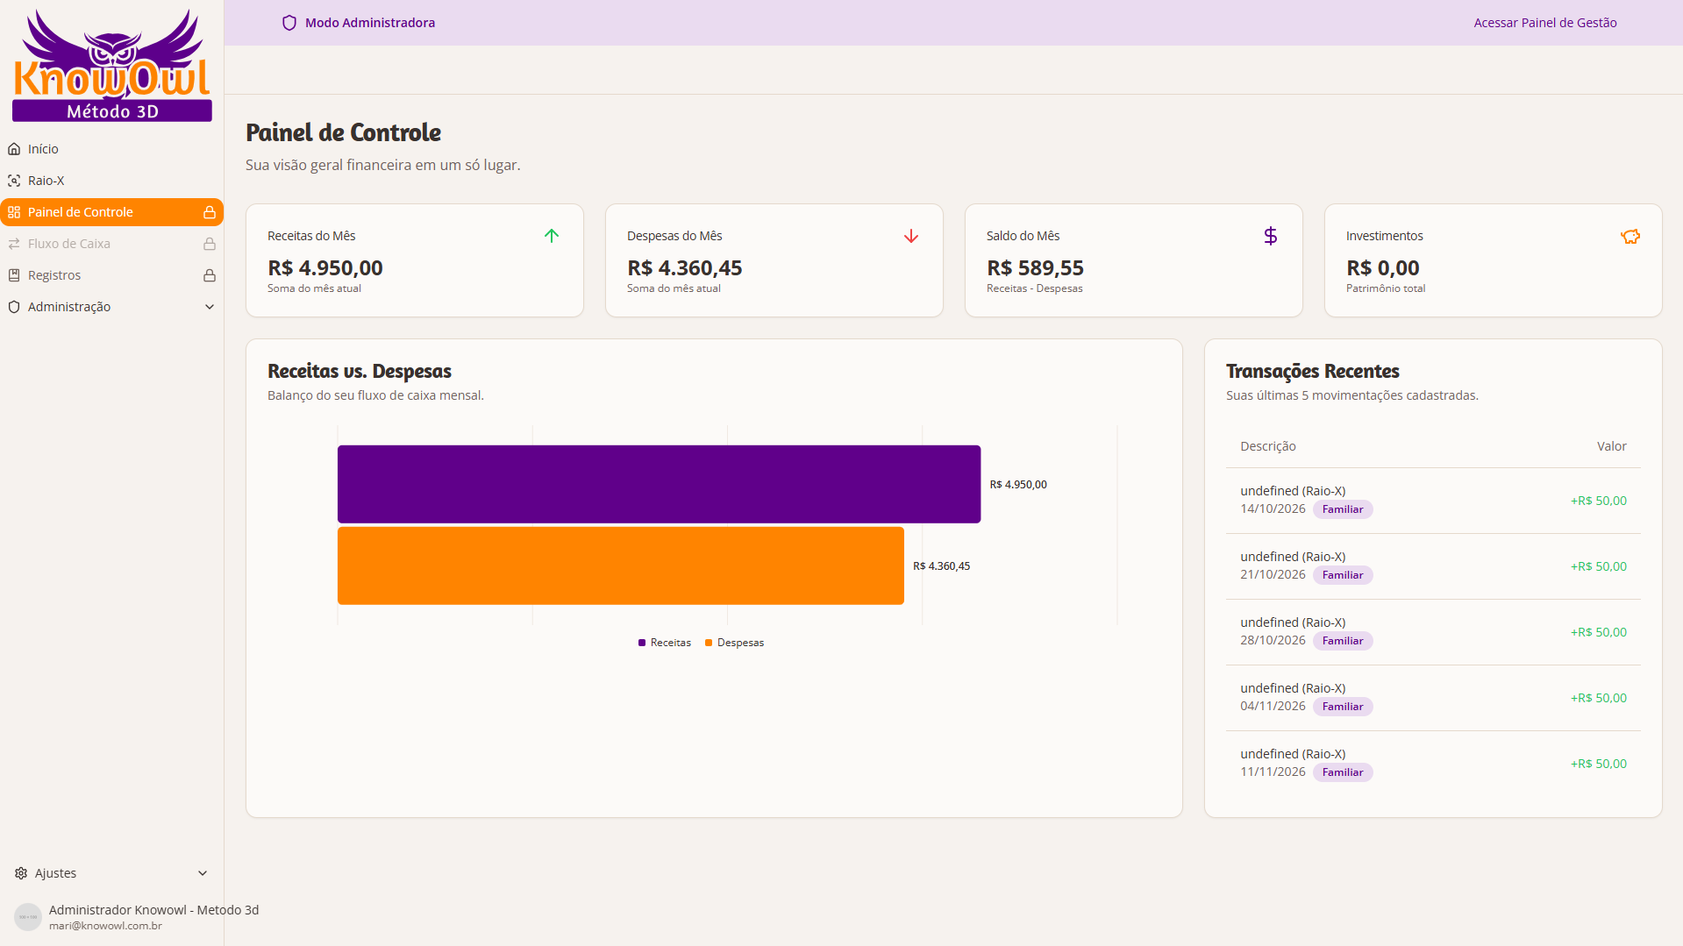Click the shield icon beside Modo Administradora
The height and width of the screenshot is (946, 1683).
tap(289, 23)
